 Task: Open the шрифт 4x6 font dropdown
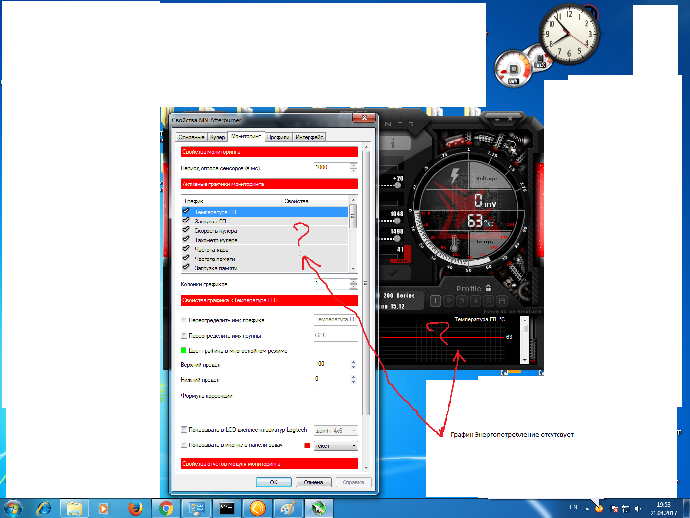click(336, 431)
